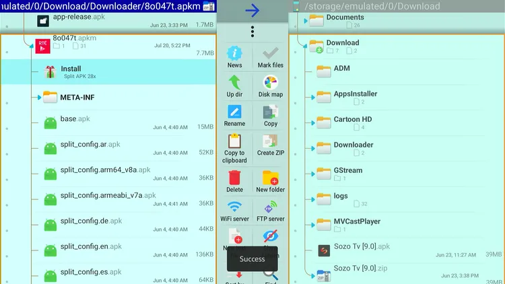Select the Download folder row
Image resolution: width=505 pixels, height=284 pixels.
point(397,46)
